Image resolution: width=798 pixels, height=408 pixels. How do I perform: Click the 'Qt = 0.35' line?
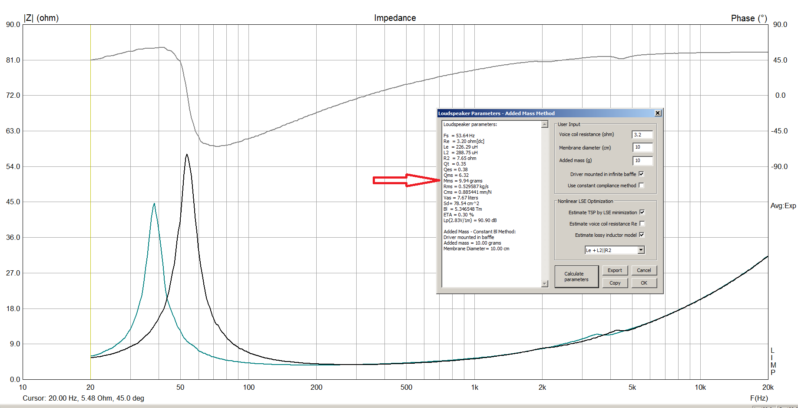pos(454,164)
